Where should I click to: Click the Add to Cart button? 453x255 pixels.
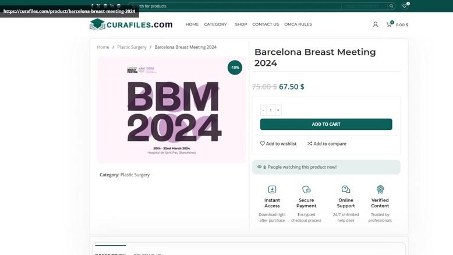click(326, 124)
